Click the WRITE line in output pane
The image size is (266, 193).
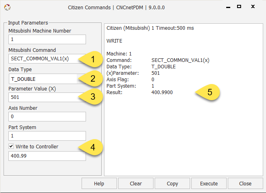pos(115,41)
